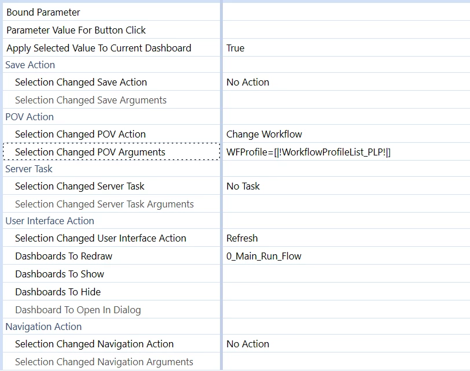Change the Refresh User Interface Action value
The height and width of the screenshot is (371, 470).
pos(346,238)
